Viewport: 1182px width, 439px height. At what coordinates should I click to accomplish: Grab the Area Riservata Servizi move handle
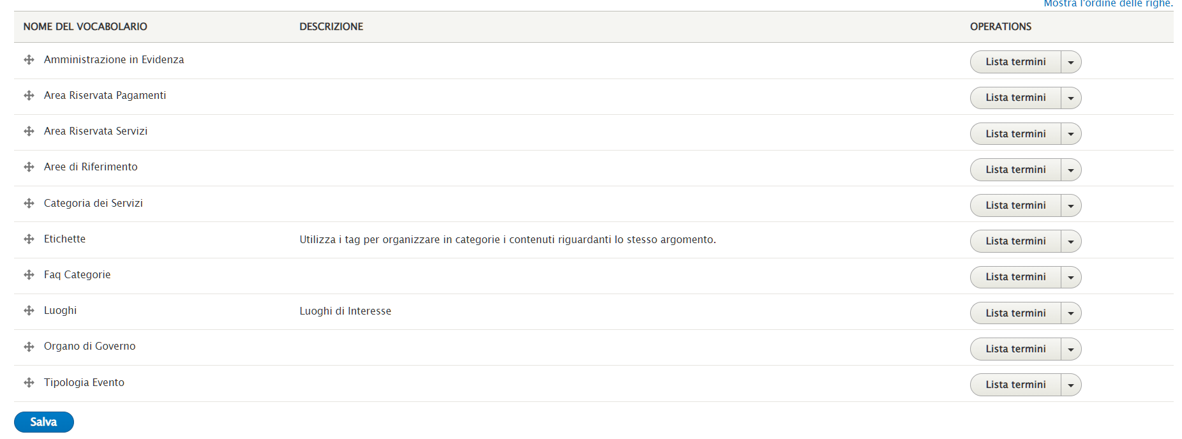click(29, 131)
